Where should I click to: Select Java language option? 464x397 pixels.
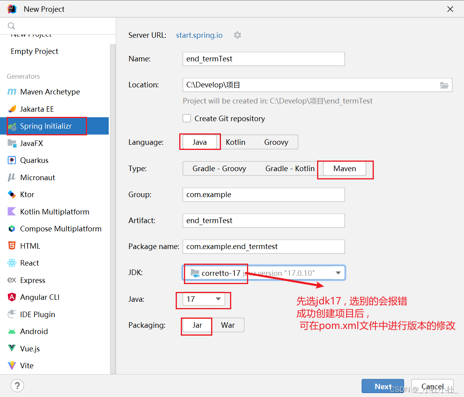200,142
